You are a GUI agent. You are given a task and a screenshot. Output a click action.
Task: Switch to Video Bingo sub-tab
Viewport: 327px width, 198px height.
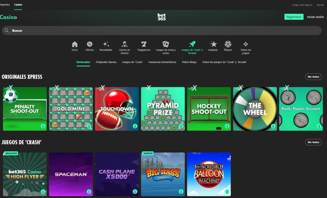[x=189, y=62]
